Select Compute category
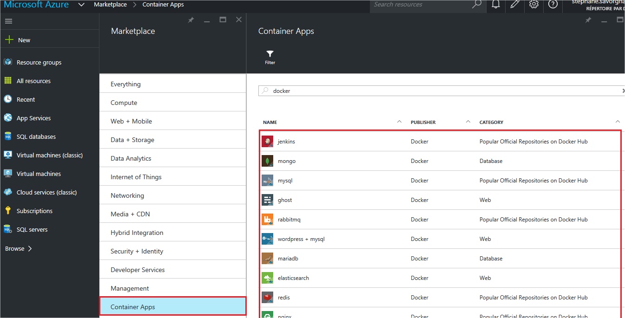The width and height of the screenshot is (625, 318). pyautogui.click(x=172, y=103)
